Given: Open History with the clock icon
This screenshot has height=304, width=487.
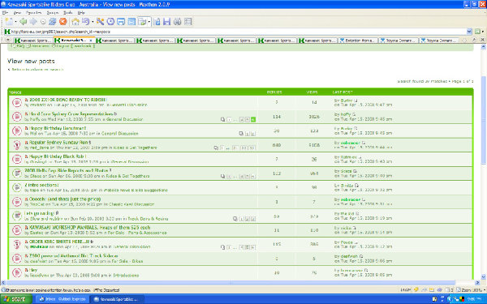Looking at the screenshot, I should [110, 21].
